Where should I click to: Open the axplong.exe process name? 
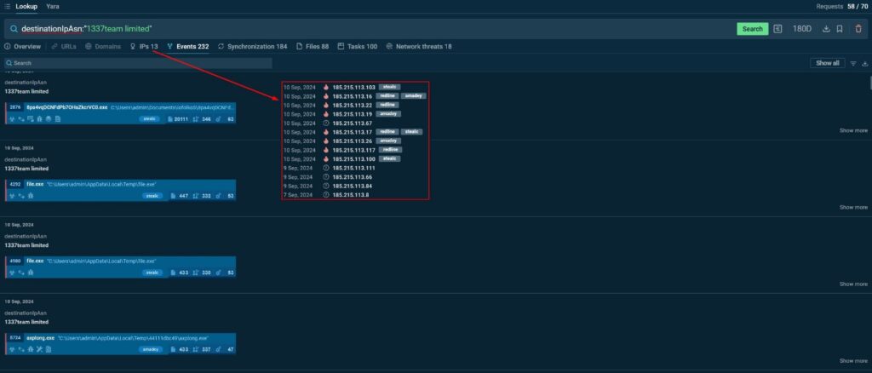tap(41, 337)
